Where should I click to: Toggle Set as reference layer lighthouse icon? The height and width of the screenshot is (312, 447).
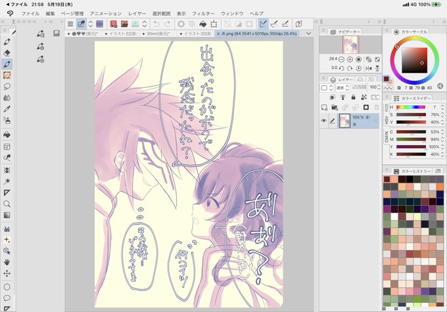pyautogui.click(x=342, y=97)
